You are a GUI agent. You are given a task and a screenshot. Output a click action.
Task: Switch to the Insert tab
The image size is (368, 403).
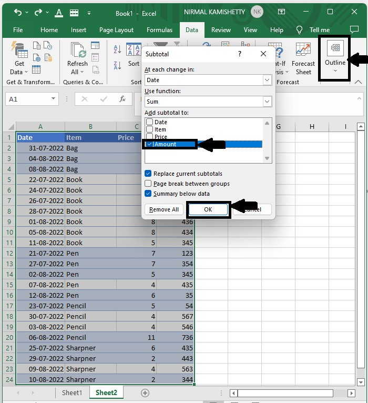(x=78, y=30)
